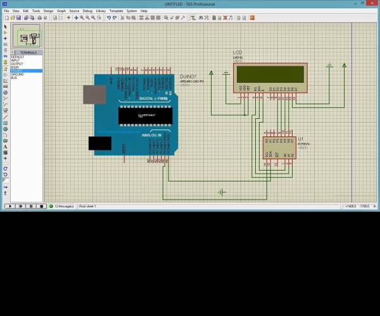Click the Save design floppy icon
Screen dimensions: 380x316
click(18, 18)
